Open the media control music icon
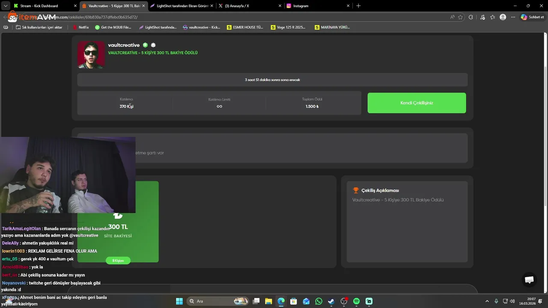This screenshot has width=548, height=308. [482, 17]
